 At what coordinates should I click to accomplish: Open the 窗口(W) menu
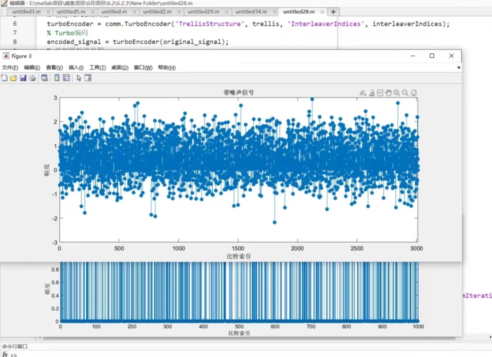click(x=143, y=68)
